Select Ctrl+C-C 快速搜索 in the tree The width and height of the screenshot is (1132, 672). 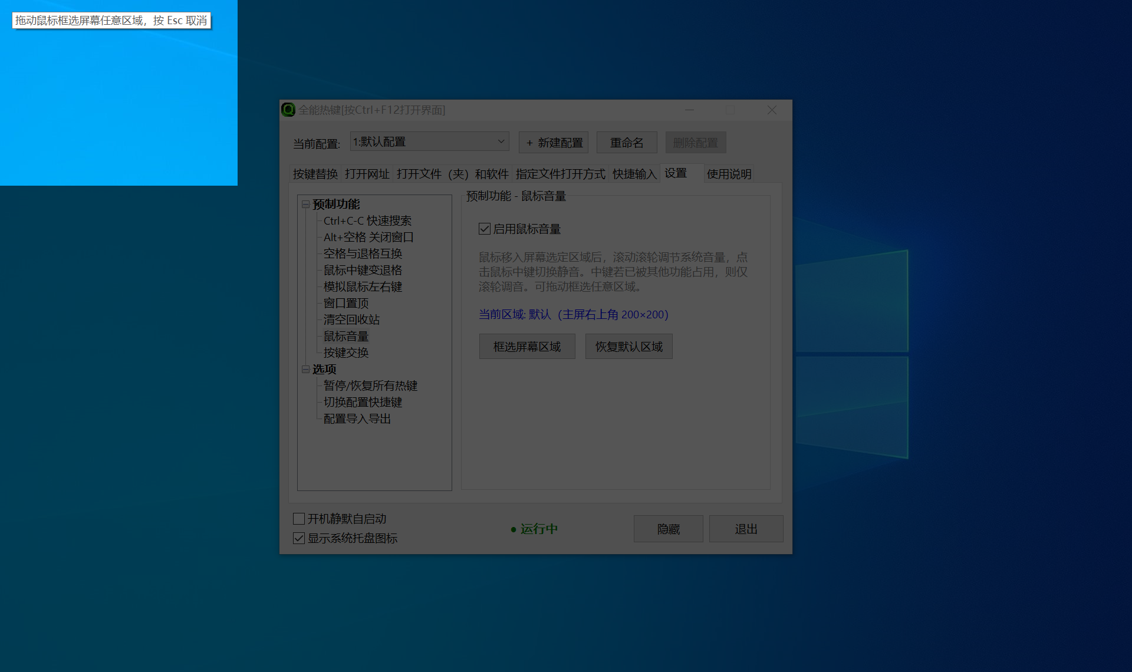(x=367, y=220)
